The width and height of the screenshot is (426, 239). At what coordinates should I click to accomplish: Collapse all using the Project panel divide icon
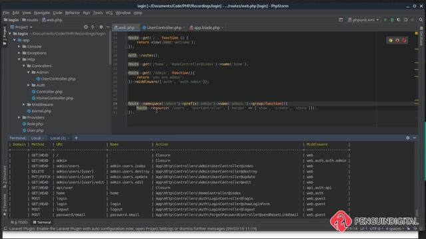[93, 27]
